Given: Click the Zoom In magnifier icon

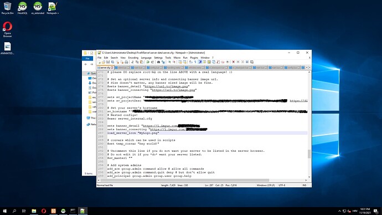Looking at the screenshot, I should (x=169, y=62).
